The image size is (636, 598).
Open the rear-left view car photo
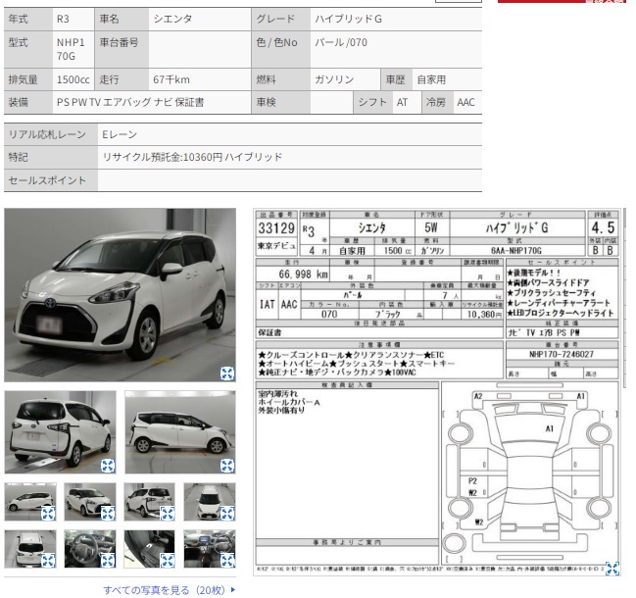60,432
